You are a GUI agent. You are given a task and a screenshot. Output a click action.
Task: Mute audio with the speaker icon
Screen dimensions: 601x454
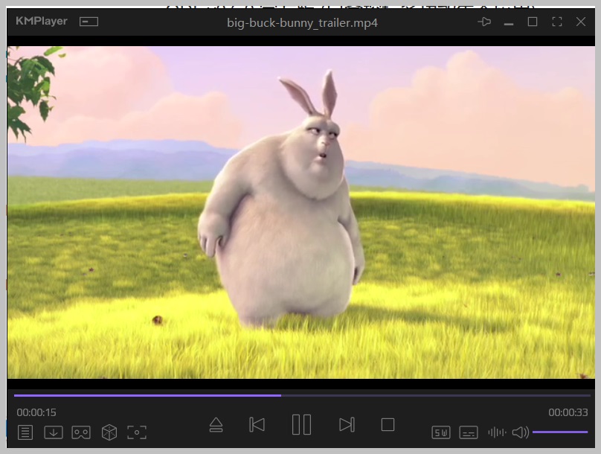[x=520, y=432]
